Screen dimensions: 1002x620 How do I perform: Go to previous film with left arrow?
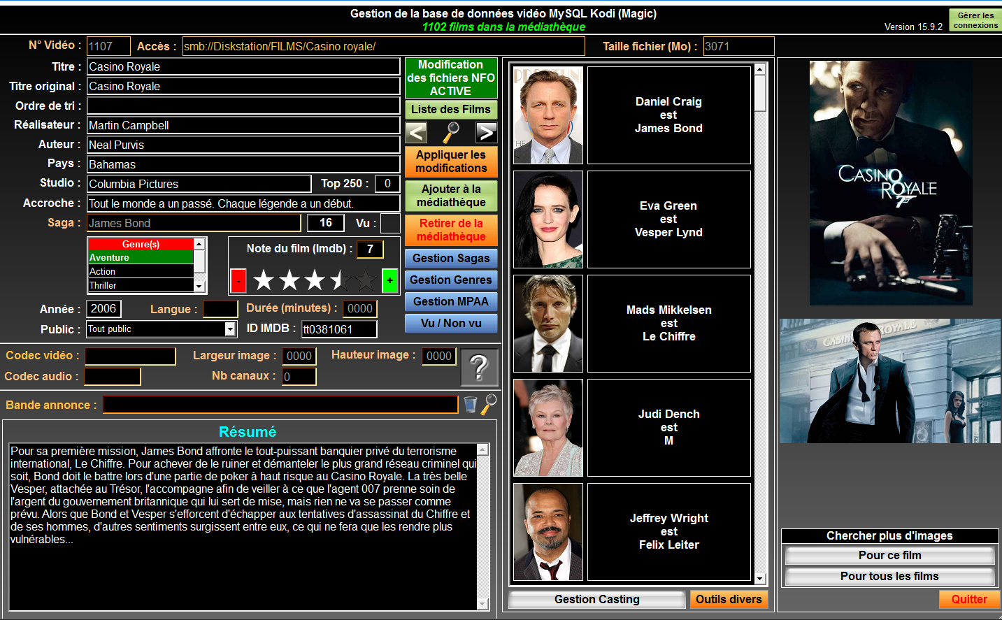[416, 132]
